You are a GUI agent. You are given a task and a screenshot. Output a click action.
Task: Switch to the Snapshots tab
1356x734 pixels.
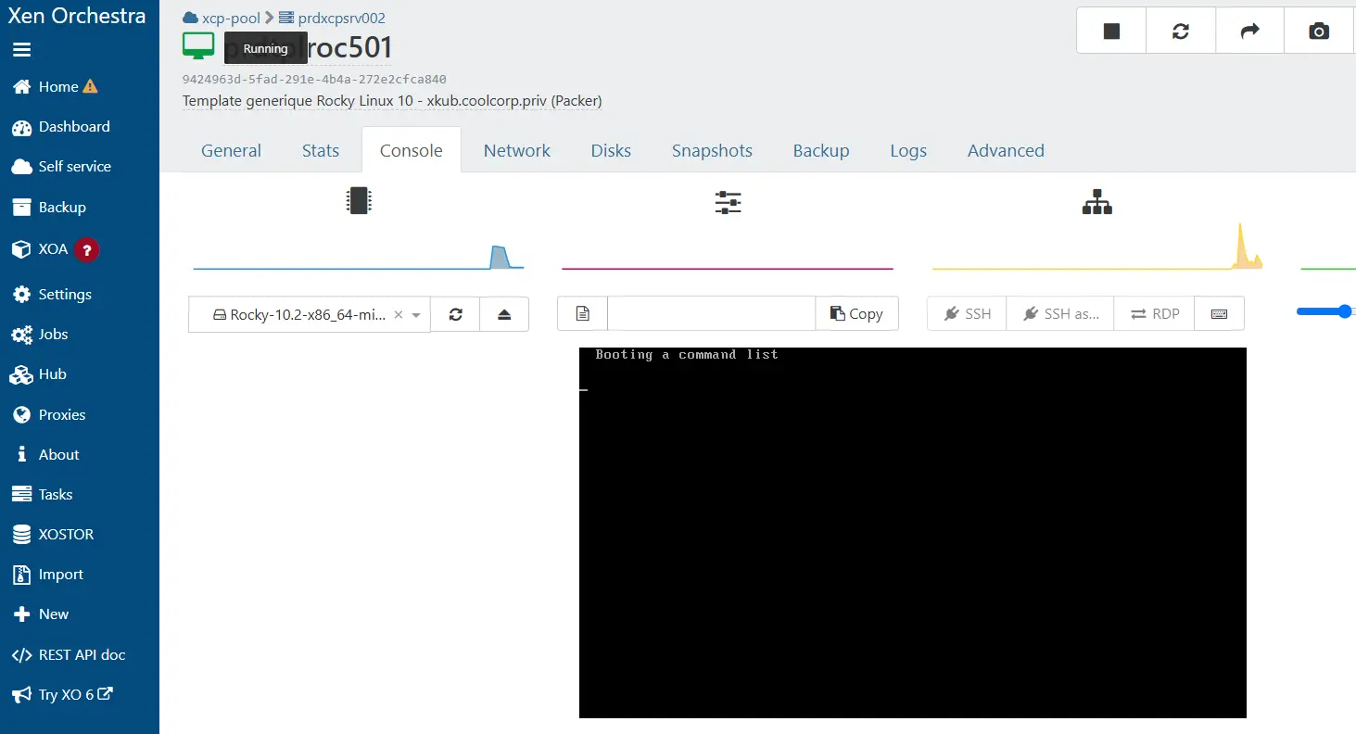tap(712, 150)
